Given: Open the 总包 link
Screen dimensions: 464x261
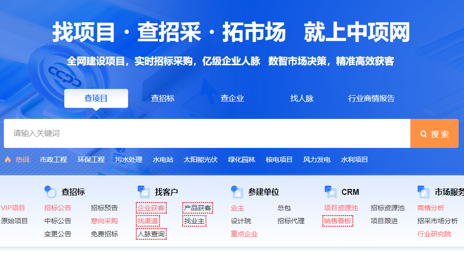Looking at the screenshot, I should point(284,208).
